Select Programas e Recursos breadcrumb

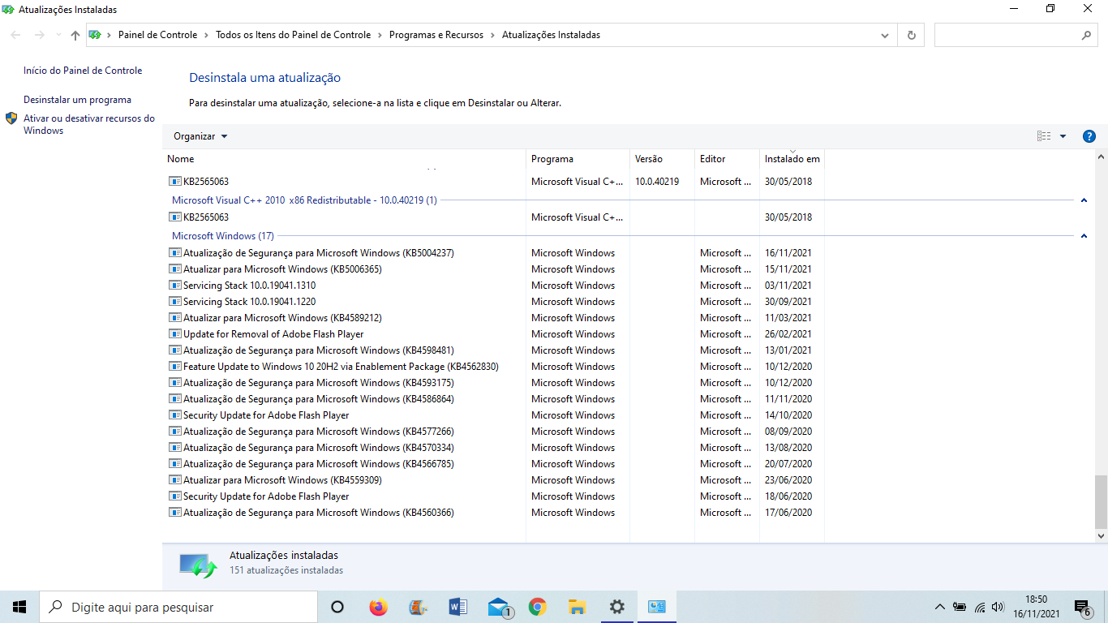(x=436, y=35)
